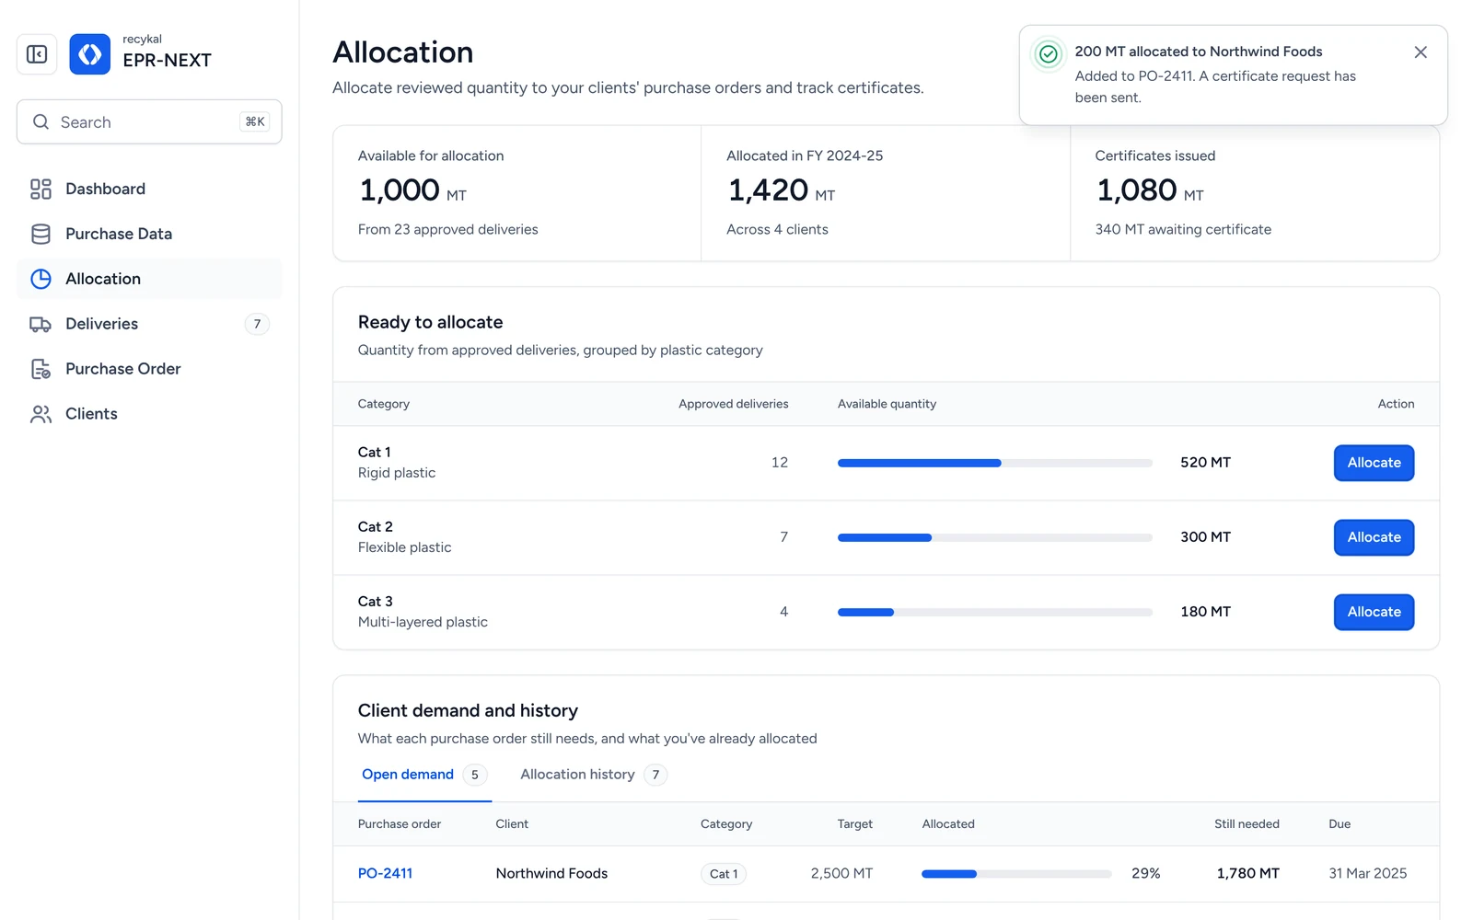The image size is (1473, 920).
Task: Click the "1,780 MT" still needed value
Action: 1247,873
